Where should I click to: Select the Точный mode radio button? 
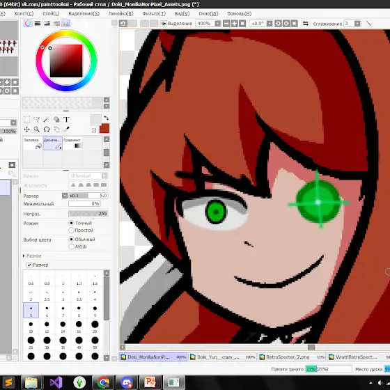pyautogui.click(x=71, y=223)
